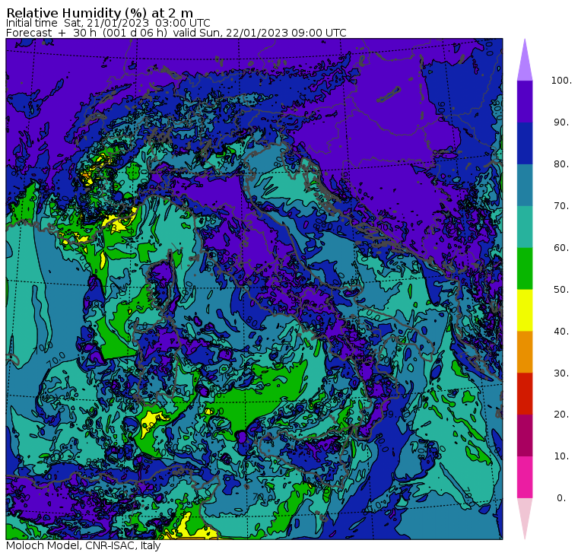578x556 pixels.
Task: Click the "40." legend label
Action: [x=561, y=331]
